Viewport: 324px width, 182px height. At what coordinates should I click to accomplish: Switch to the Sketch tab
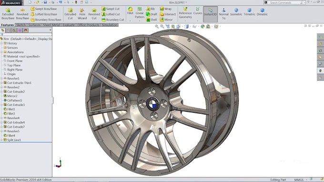tap(20, 25)
